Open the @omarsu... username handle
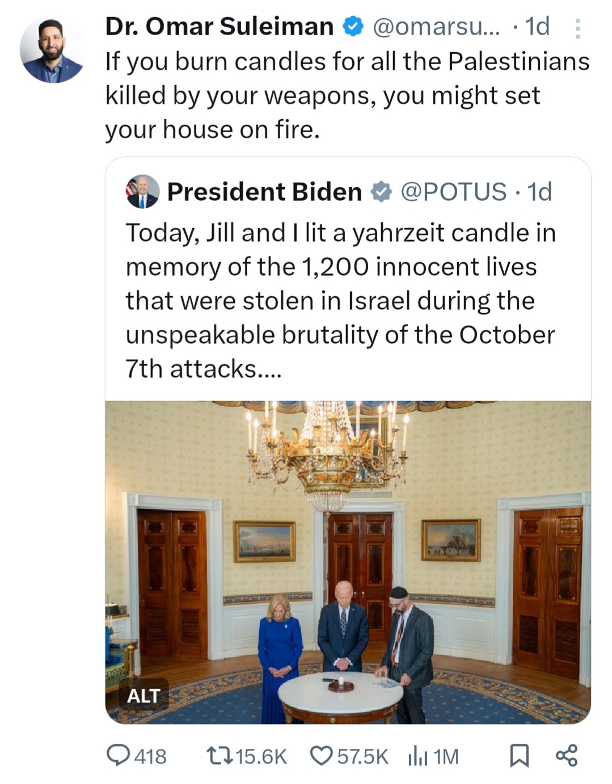This screenshot has width=612, height=784. (436, 27)
